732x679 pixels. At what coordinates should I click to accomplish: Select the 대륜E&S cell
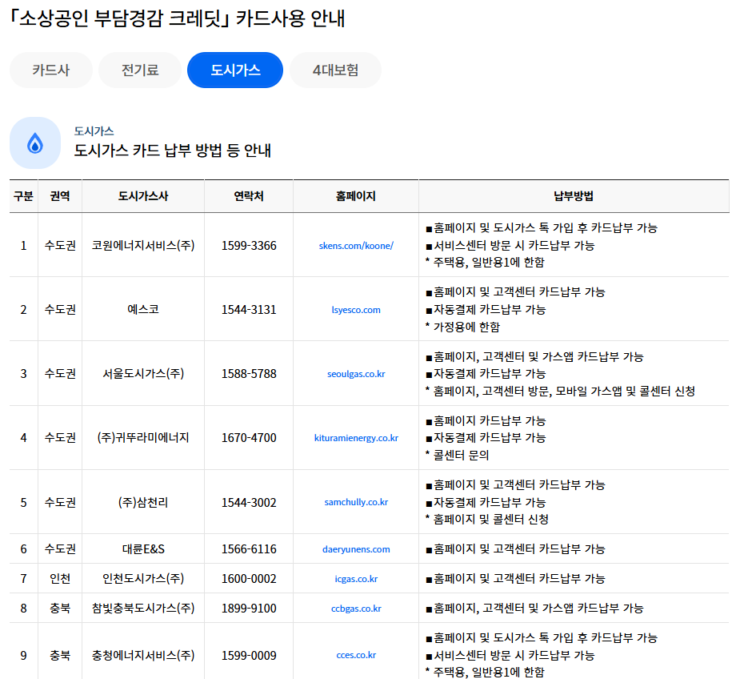[x=143, y=548]
